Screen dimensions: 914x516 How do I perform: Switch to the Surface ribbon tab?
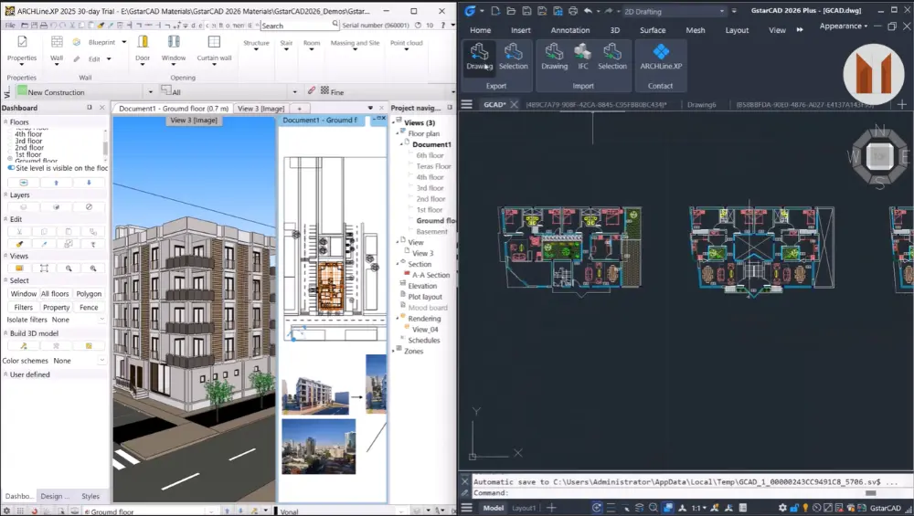point(653,30)
